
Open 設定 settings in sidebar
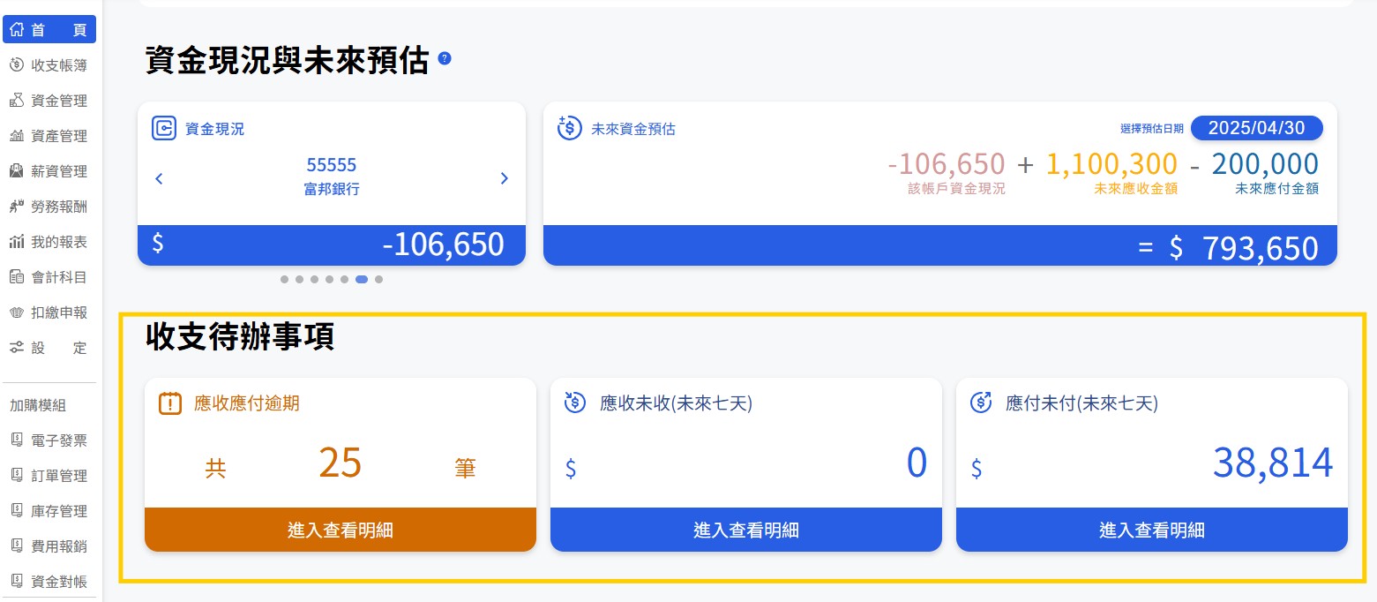point(49,348)
